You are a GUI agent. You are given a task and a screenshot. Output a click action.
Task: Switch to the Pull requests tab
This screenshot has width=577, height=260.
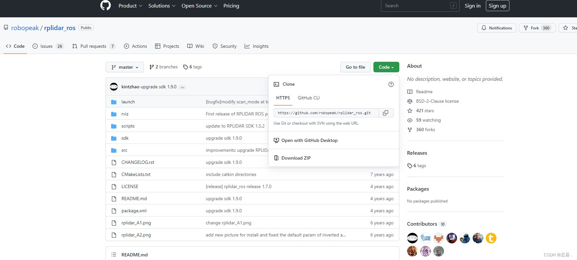click(94, 46)
